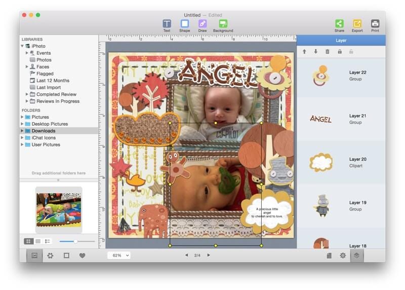Open the Background tool
405x290 pixels.
point(223,26)
